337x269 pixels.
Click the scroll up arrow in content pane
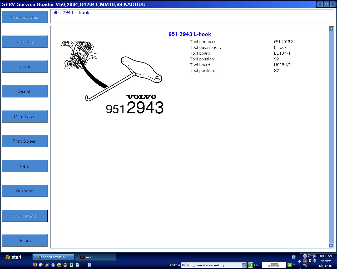point(331,29)
